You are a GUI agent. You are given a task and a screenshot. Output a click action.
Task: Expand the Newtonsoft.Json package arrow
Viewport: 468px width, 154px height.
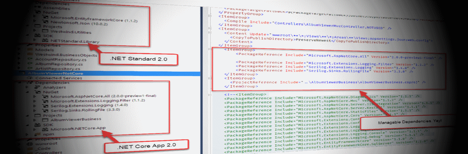click(35, 21)
